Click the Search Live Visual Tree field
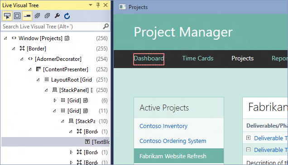Viewport: 288px width, 165px height. click(x=52, y=27)
